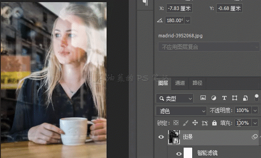The width and height of the screenshot is (261, 158).
Task: Click the smart filter indicator on 街景 layer
Action: click(x=254, y=137)
